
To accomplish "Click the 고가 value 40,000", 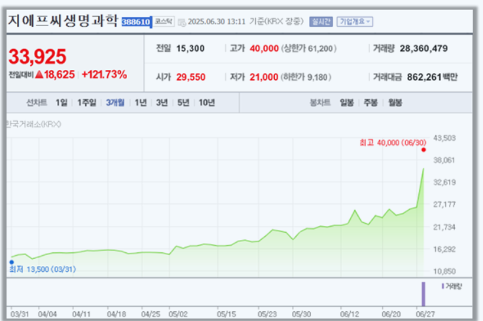I will click(264, 48).
